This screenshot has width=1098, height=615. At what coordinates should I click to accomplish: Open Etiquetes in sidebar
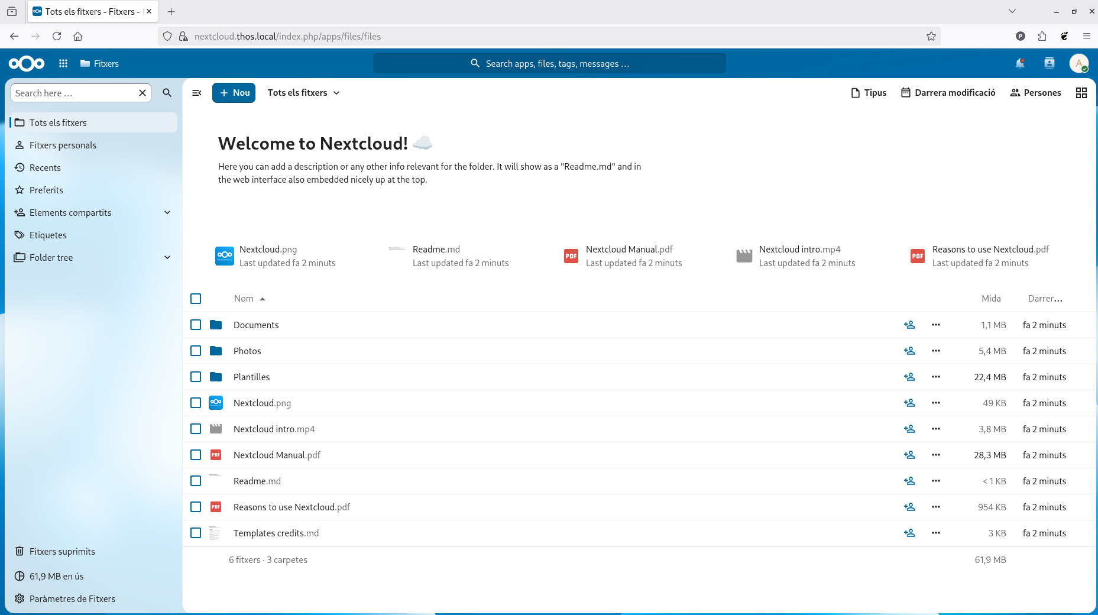(x=94, y=235)
